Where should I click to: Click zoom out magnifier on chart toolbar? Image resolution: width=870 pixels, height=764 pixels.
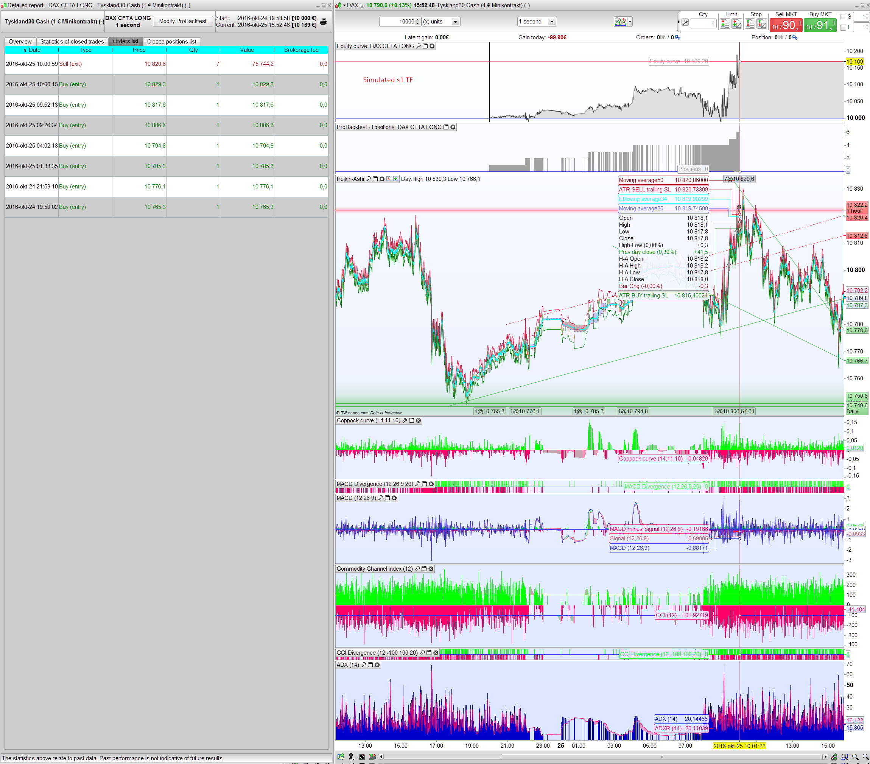point(855,757)
